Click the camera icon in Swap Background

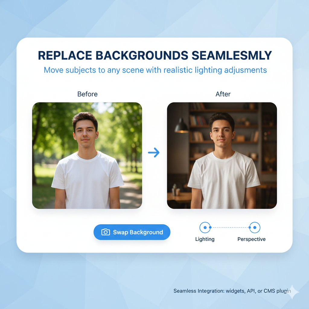106,232
